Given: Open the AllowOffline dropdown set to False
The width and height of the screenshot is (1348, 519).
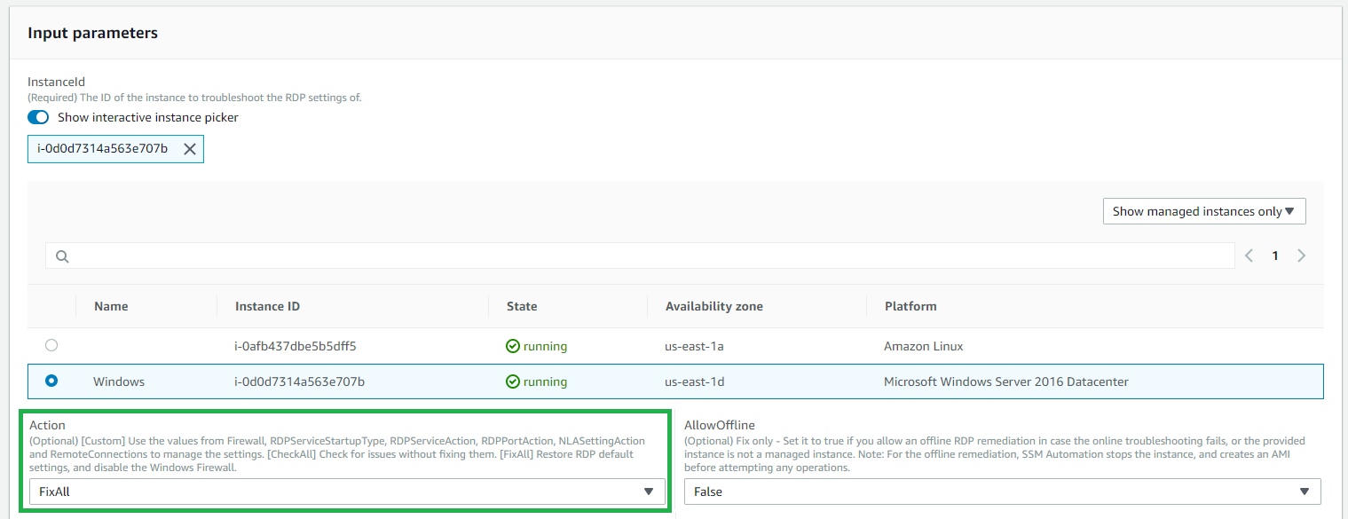Looking at the screenshot, I should tap(1003, 491).
